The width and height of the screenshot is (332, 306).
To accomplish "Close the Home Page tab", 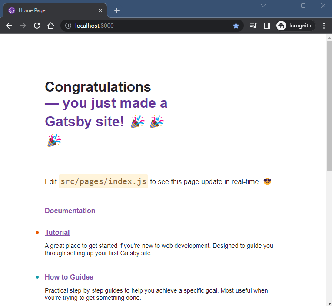I will pyautogui.click(x=100, y=10).
